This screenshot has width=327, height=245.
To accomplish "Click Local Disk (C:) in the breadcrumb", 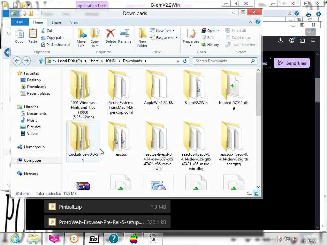I will click(x=70, y=61).
